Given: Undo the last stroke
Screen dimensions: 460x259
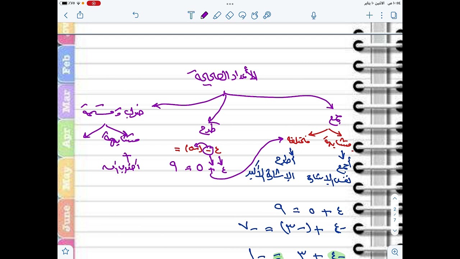Looking at the screenshot, I should (x=135, y=15).
